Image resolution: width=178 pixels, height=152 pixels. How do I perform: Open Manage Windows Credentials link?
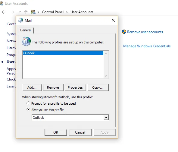click(147, 46)
